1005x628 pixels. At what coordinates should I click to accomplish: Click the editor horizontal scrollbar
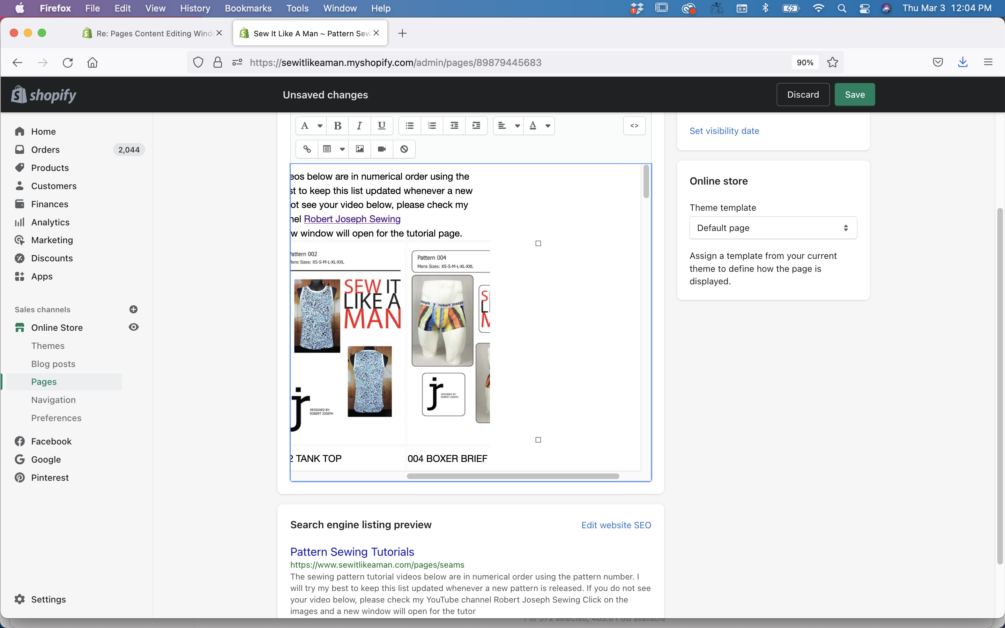click(x=513, y=476)
